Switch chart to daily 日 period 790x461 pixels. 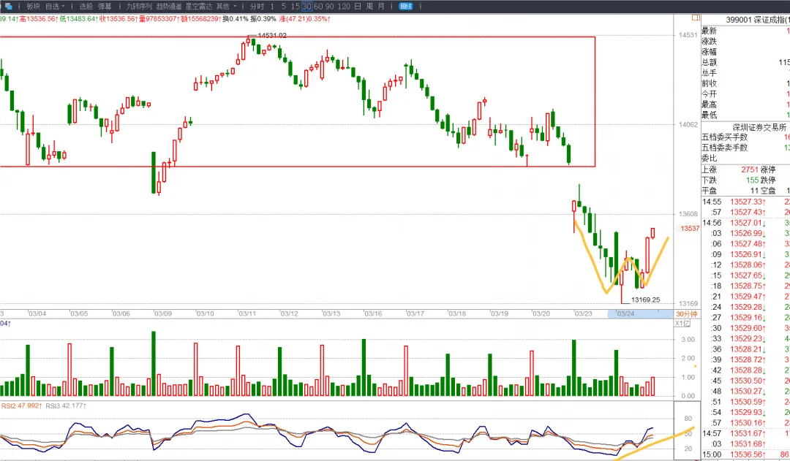pyautogui.click(x=357, y=6)
